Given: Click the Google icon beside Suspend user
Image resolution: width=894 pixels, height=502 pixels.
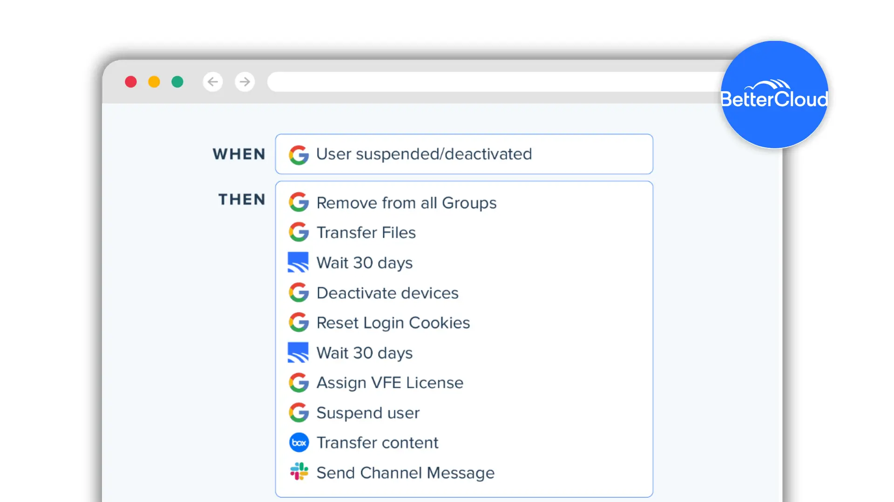Looking at the screenshot, I should tap(298, 412).
